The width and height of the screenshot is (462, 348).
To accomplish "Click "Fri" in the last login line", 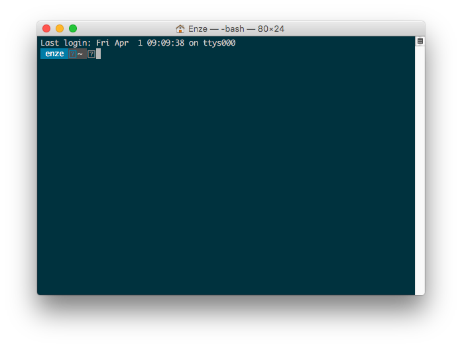I will point(103,43).
